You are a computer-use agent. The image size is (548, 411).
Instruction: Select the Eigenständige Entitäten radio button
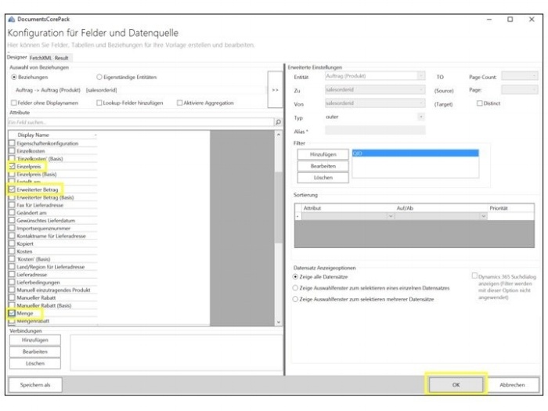pos(99,77)
